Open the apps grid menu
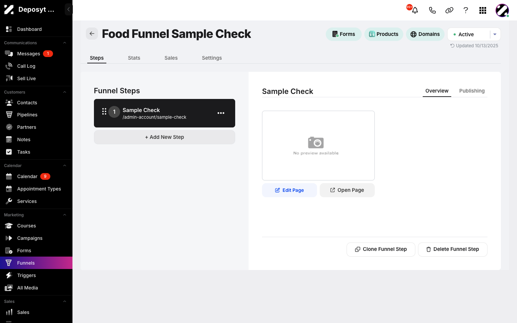The image size is (517, 323). coord(483,10)
